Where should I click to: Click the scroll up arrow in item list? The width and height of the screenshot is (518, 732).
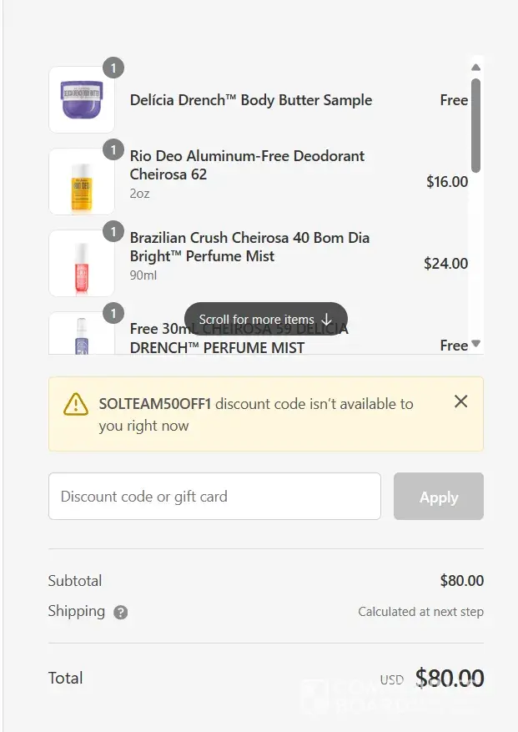click(x=475, y=67)
